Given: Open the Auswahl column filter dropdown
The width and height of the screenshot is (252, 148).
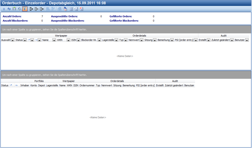Looking at the screenshot, I should pyautogui.click(x=13, y=40).
